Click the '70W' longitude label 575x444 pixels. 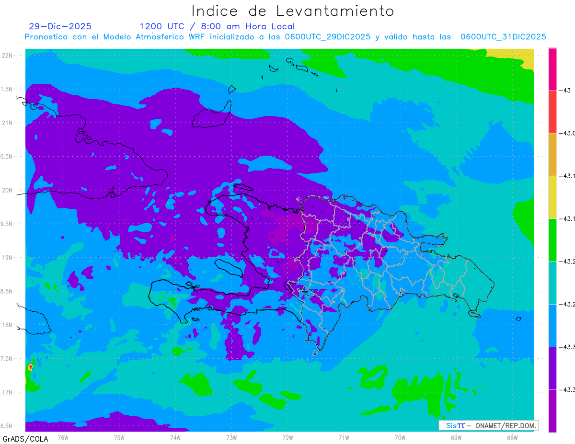coord(400,437)
